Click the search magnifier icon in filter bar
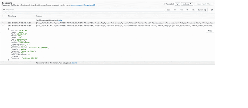The image size is (248, 108). (4, 10)
